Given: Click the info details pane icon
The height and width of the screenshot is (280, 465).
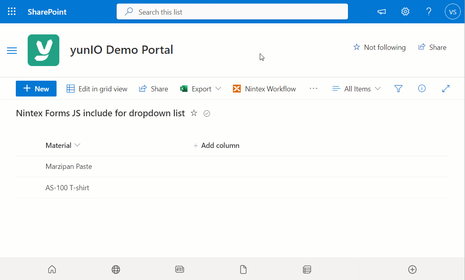Looking at the screenshot, I should pyautogui.click(x=422, y=89).
